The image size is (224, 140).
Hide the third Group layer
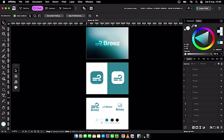pyautogui.click(x=221, y=81)
